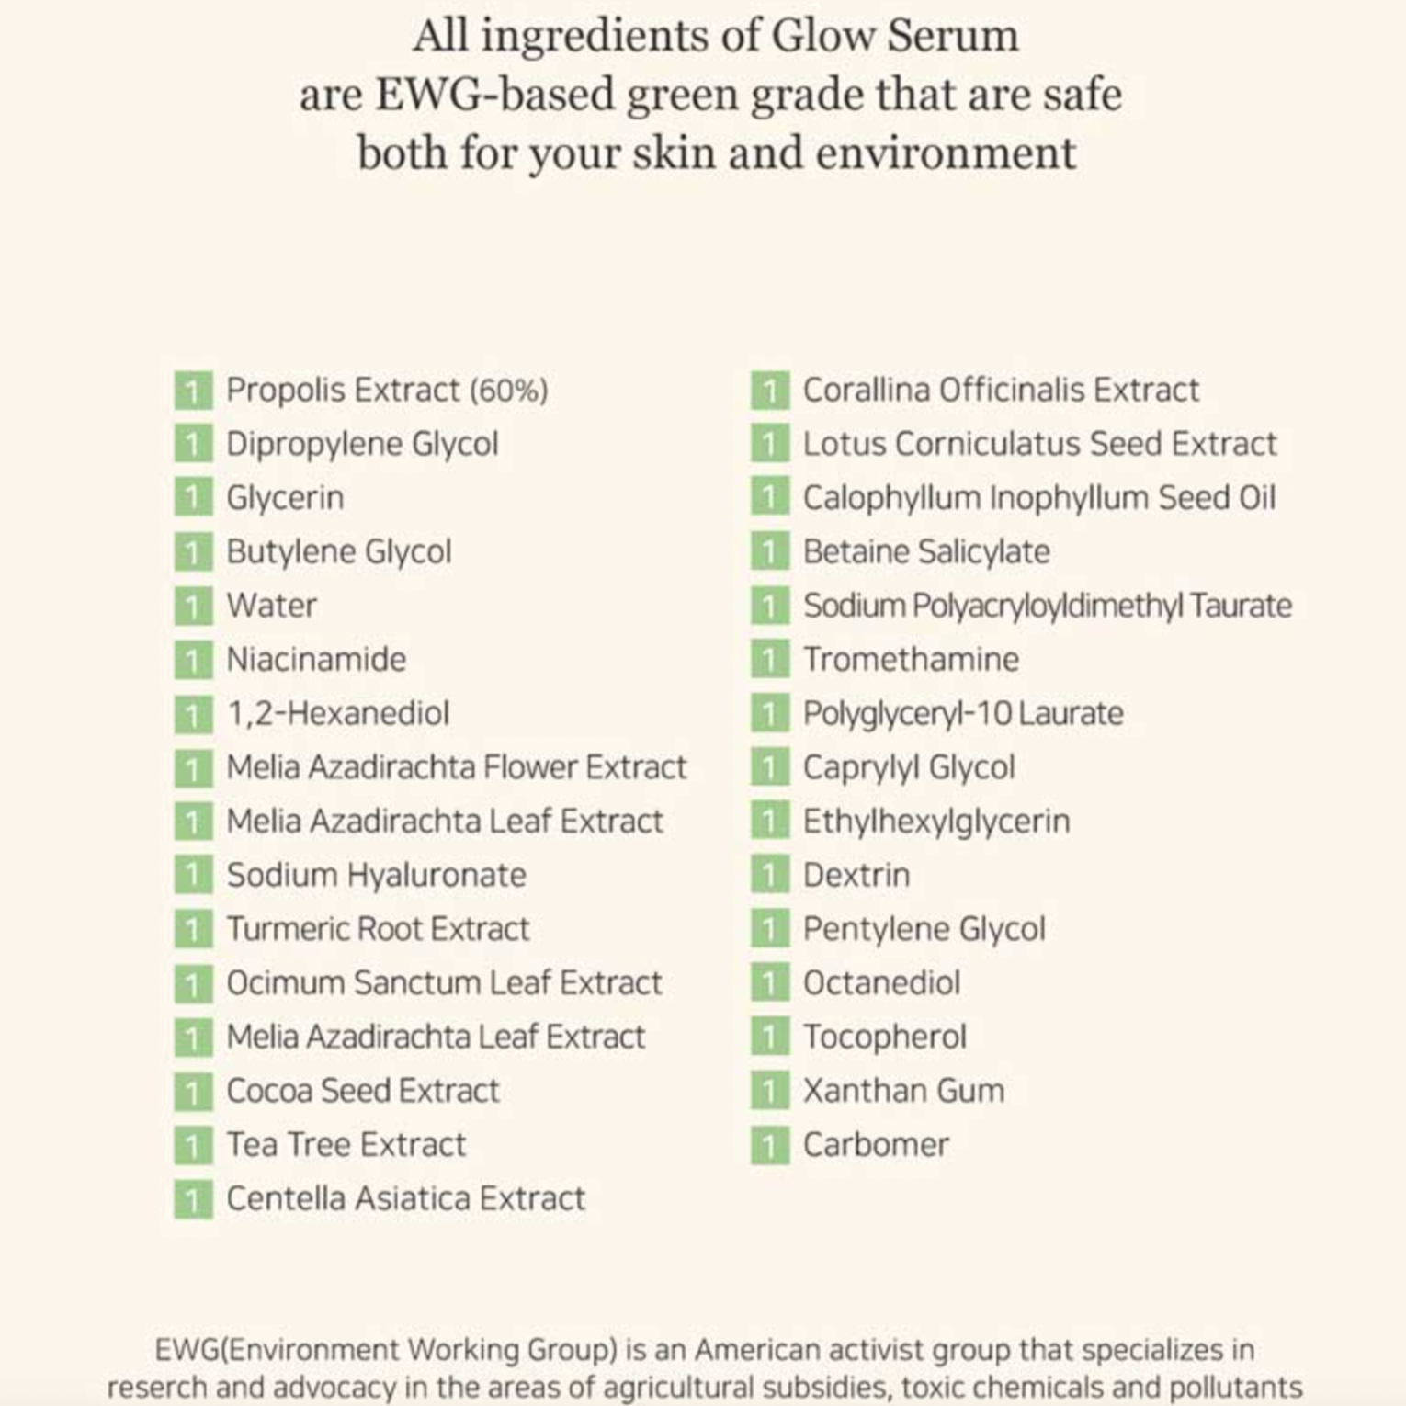
Task: Click the green badge beside Tromethamine
Action: [x=770, y=660]
